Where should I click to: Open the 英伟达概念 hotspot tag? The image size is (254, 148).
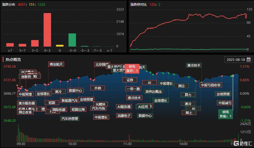coord(154,91)
